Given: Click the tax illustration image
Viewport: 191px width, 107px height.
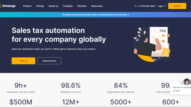Looking at the screenshot, I should click(152, 44).
